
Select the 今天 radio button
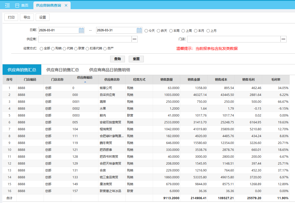pyautogui.click(x=146, y=31)
